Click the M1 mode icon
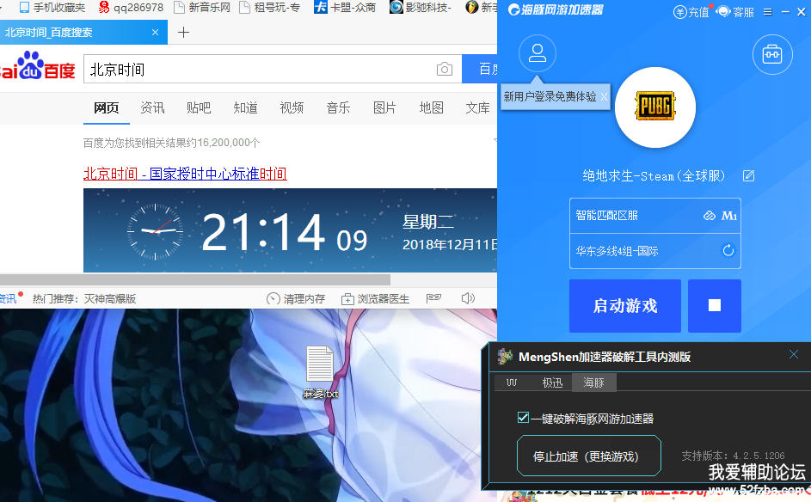Viewport: 811px width, 502px height. (729, 216)
